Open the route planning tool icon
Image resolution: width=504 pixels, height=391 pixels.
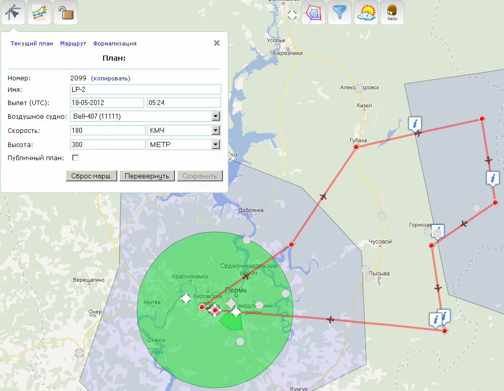pyautogui.click(x=13, y=13)
